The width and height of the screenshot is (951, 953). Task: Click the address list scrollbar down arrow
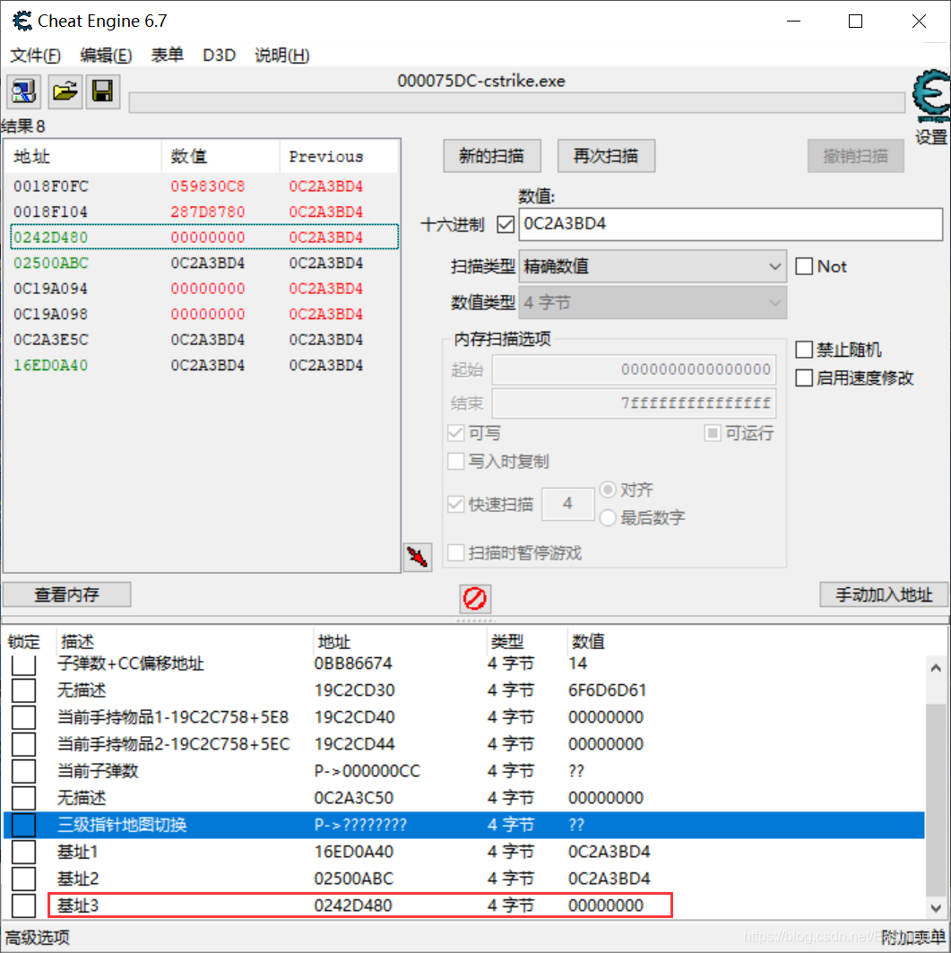click(936, 908)
